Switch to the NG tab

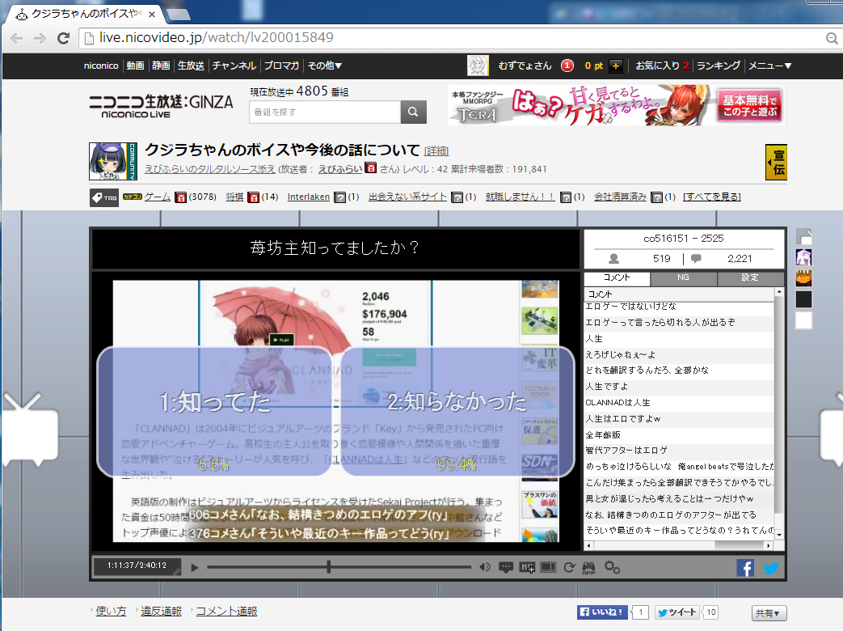point(683,277)
